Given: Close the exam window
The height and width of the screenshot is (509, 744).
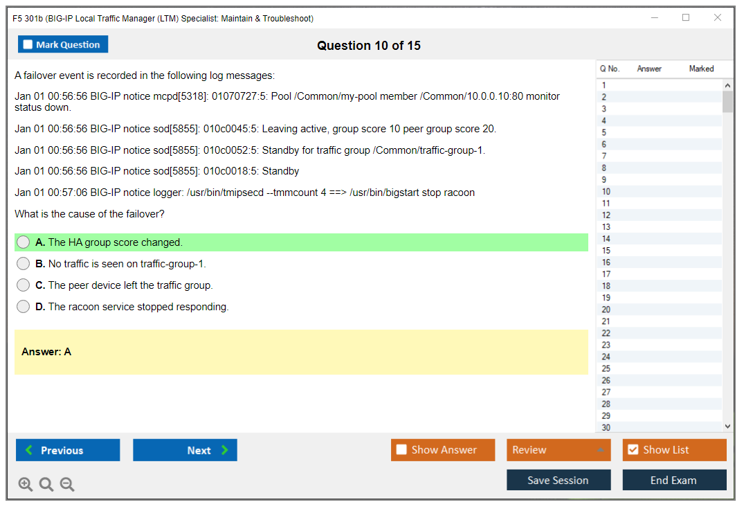Looking at the screenshot, I should click(x=718, y=18).
